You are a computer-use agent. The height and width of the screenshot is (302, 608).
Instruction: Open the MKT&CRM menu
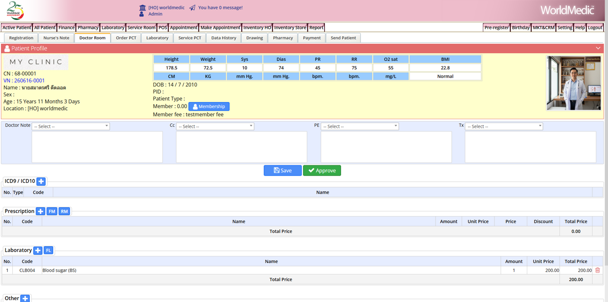click(543, 28)
